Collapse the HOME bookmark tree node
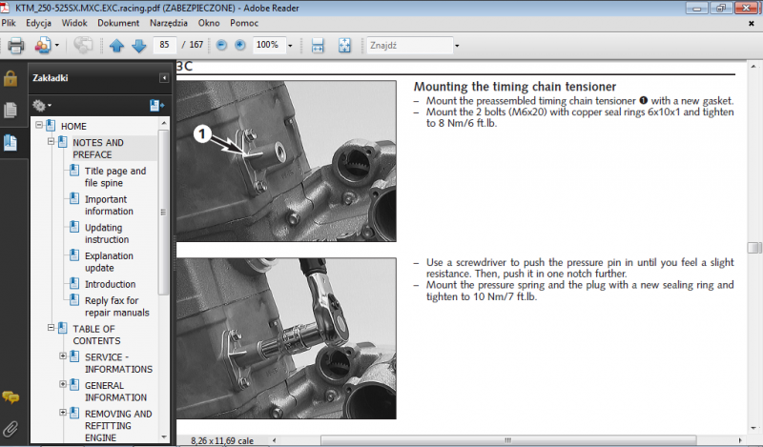This screenshot has width=763, height=447. (x=39, y=126)
